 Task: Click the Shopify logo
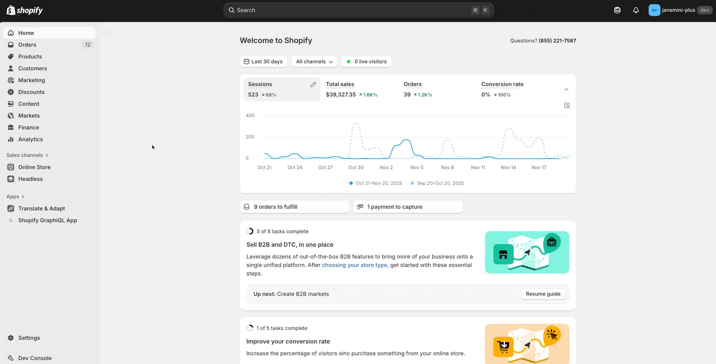tap(25, 10)
